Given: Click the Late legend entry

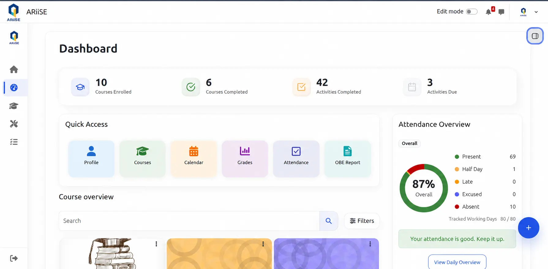Looking at the screenshot, I should [x=485, y=182].
